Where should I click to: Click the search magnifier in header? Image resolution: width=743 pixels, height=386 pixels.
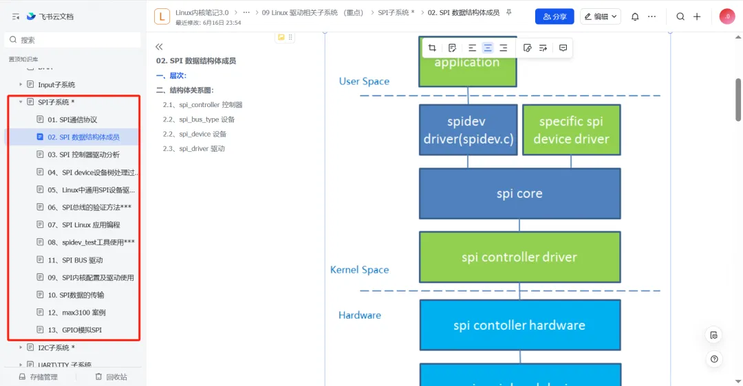pos(680,16)
